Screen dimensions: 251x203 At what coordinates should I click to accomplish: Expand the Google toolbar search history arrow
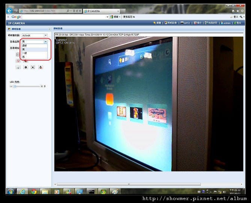click(107, 17)
